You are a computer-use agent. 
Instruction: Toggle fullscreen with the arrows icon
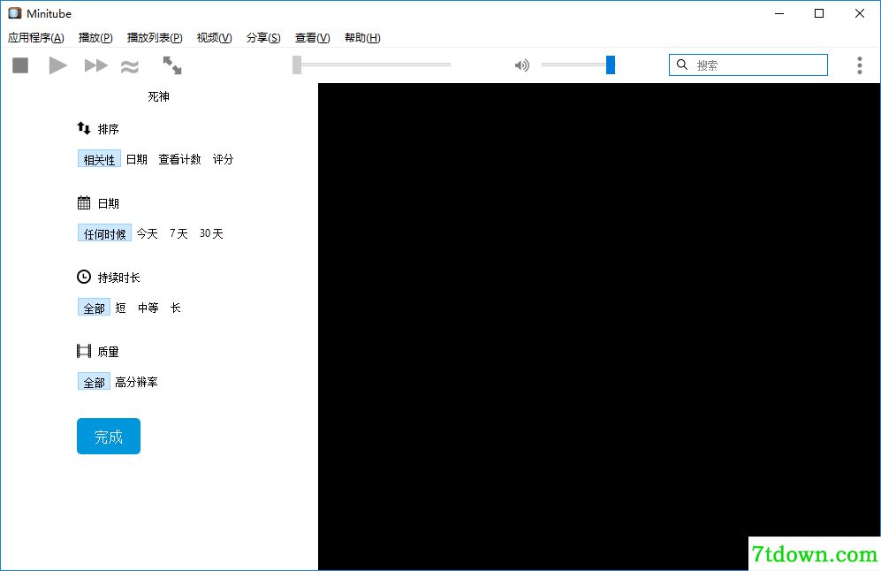[172, 65]
